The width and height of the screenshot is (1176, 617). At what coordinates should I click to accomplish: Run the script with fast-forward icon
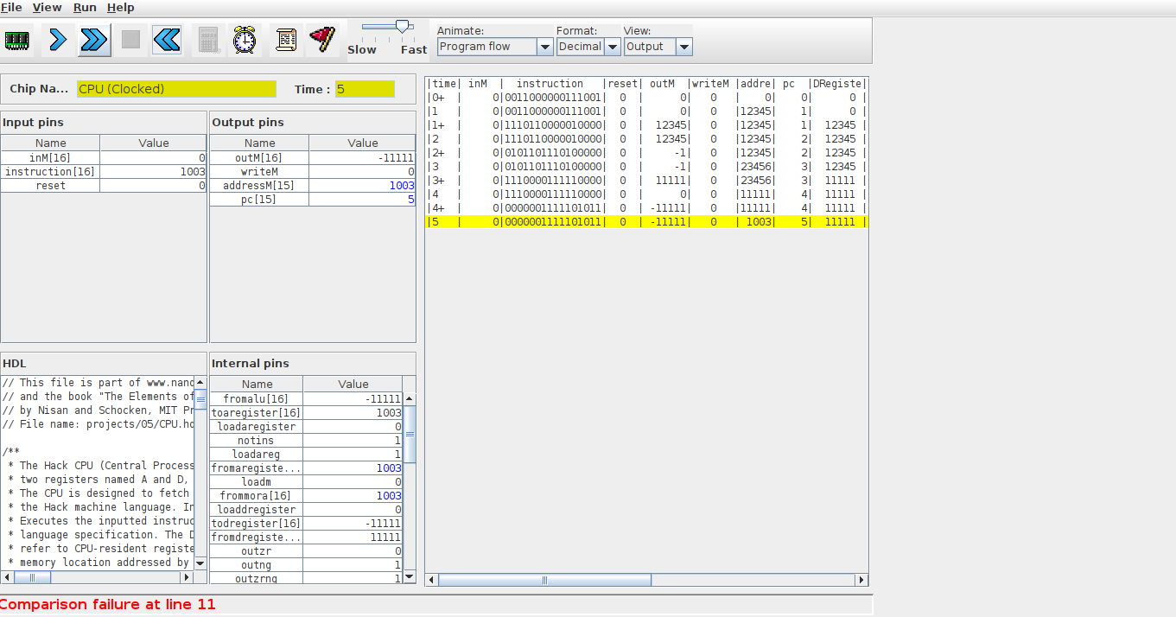pos(94,40)
